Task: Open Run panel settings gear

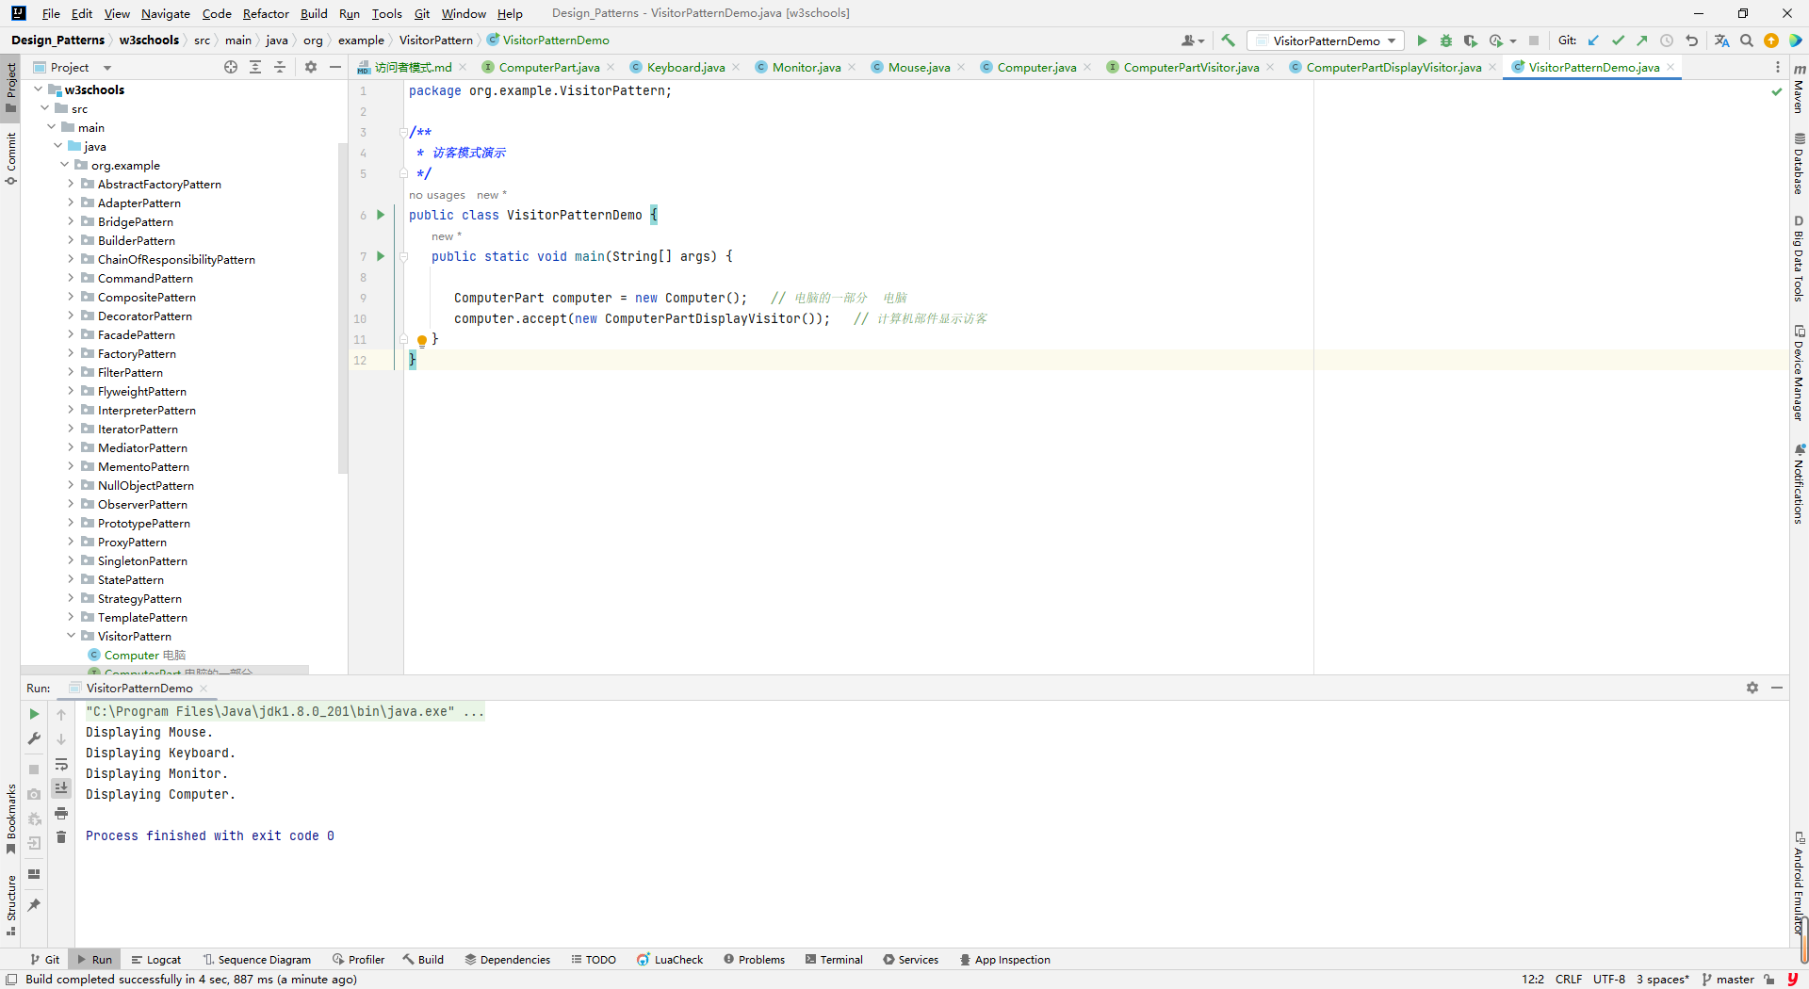Action: tap(1752, 688)
